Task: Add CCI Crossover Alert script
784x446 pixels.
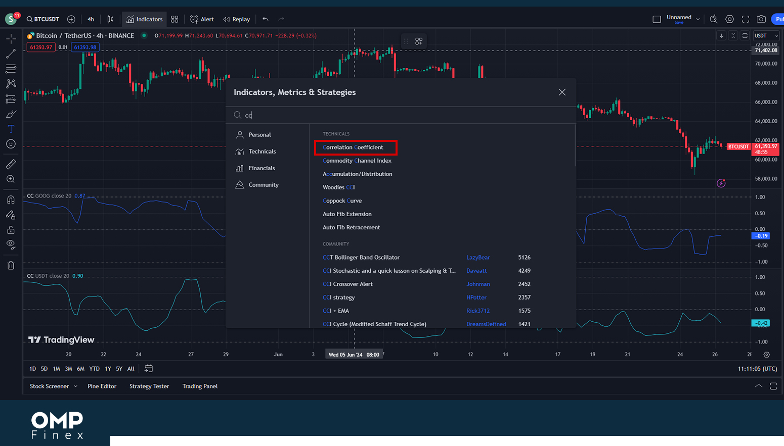Action: click(347, 284)
